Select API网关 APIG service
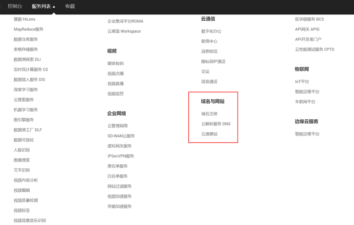Screen dimensions: 354x225 (x=307, y=29)
